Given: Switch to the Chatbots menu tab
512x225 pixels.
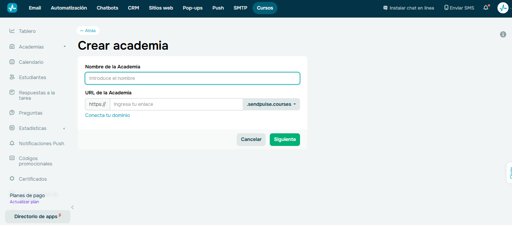Looking at the screenshot, I should tap(107, 8).
